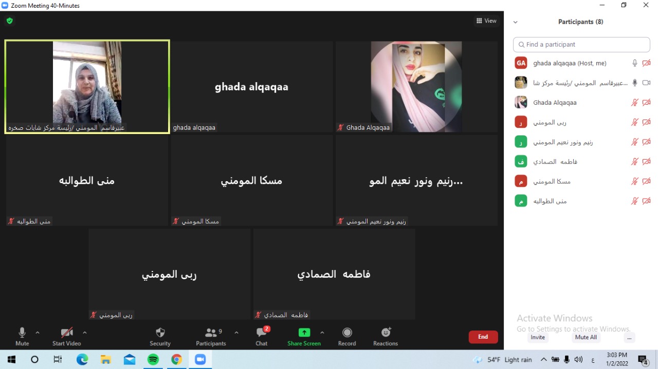
Task: Click the Invite button
Action: [x=538, y=338]
